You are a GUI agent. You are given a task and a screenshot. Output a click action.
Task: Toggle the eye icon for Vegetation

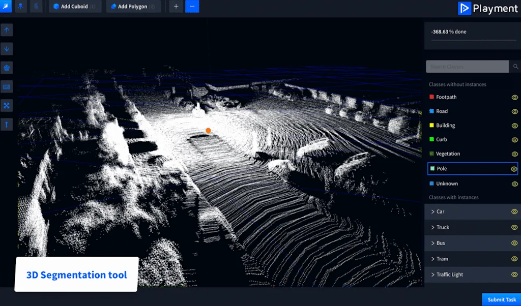(514, 154)
